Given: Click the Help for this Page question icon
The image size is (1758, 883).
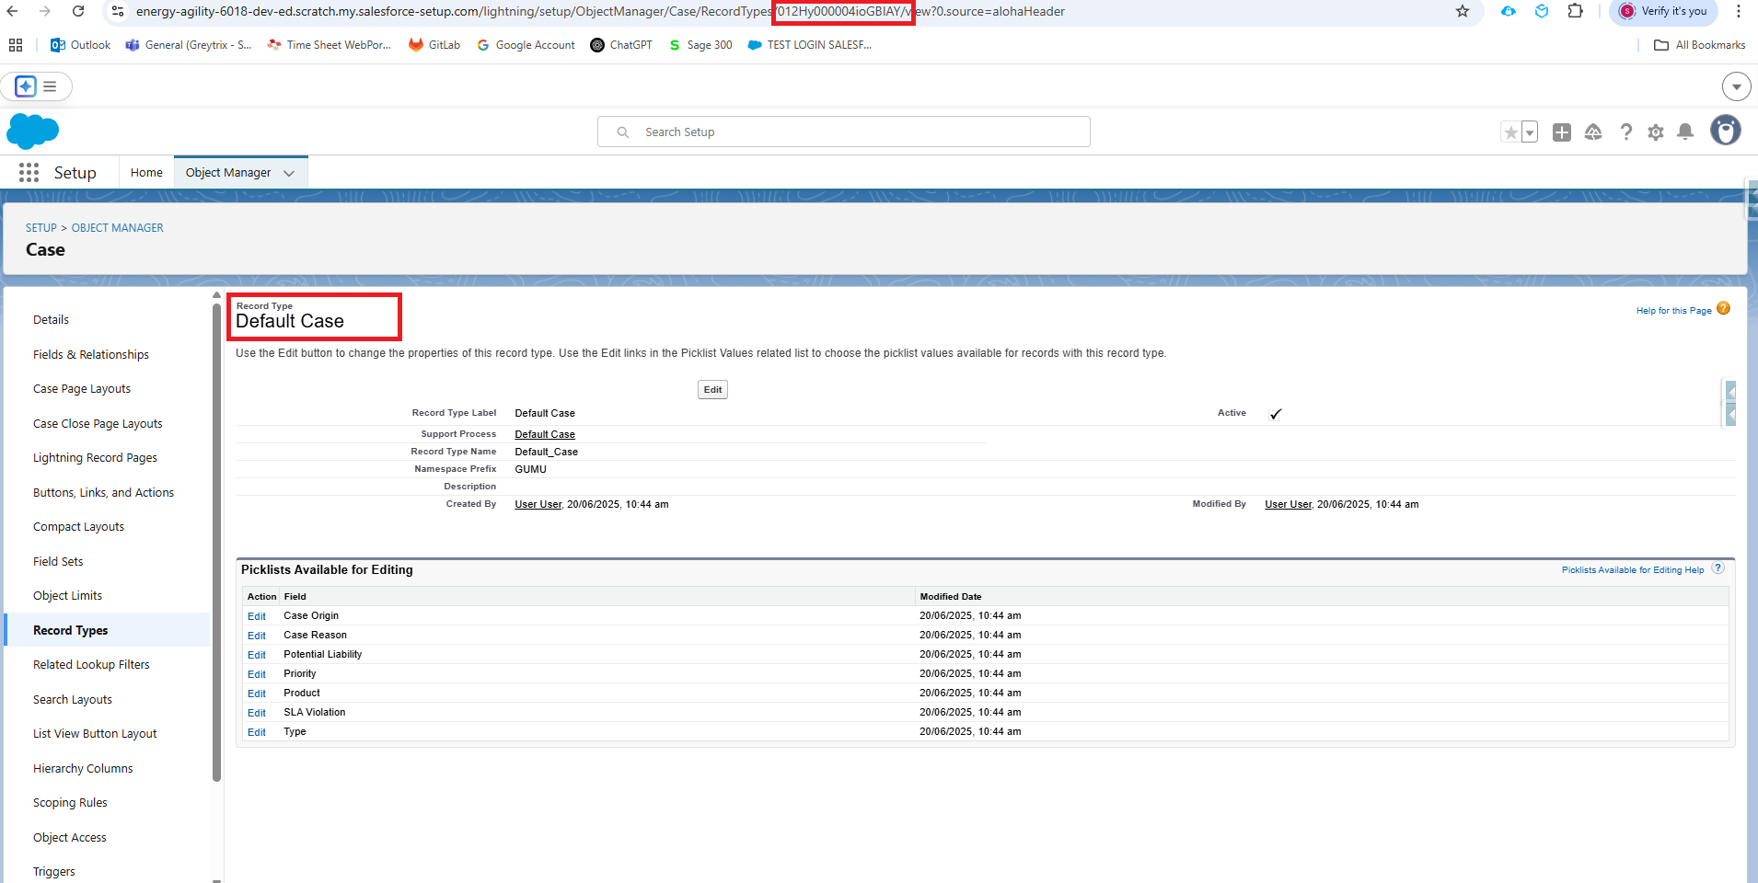Looking at the screenshot, I should 1723,308.
